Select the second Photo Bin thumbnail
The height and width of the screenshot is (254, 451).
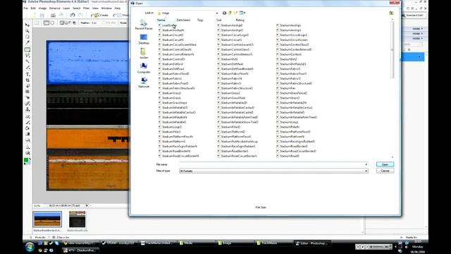[x=77, y=219]
